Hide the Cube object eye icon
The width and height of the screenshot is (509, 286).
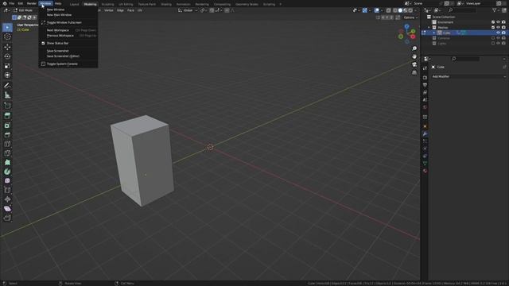pos(499,33)
